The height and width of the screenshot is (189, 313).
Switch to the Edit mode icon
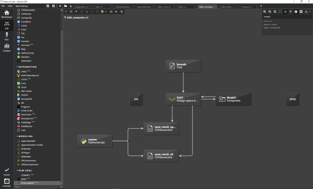tap(7, 25)
